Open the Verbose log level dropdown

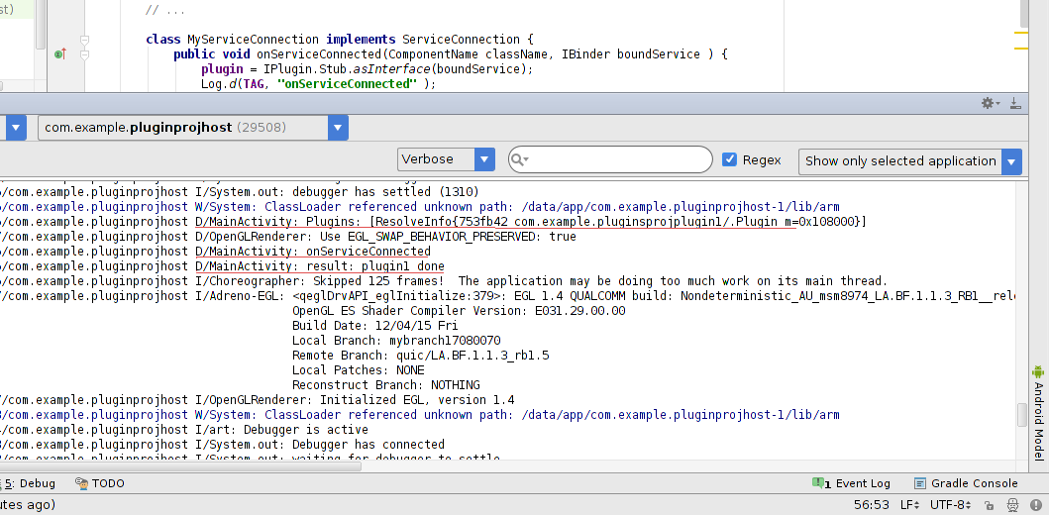pyautogui.click(x=446, y=159)
